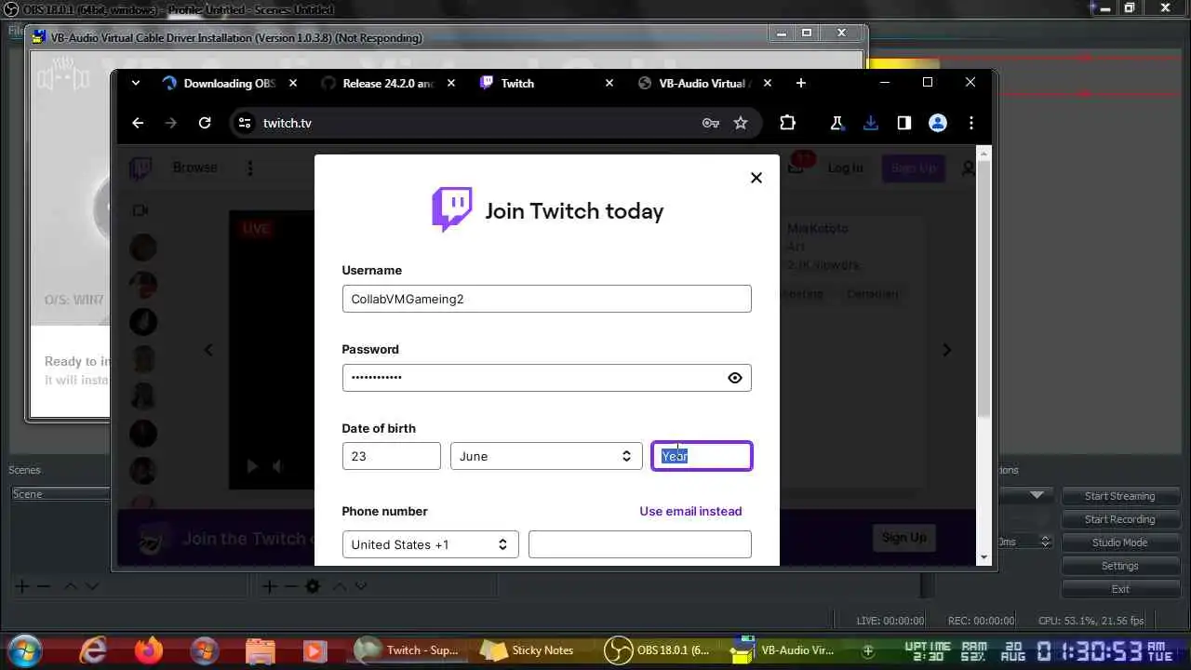This screenshot has width=1191, height=670.
Task: Click the birth day field showing 23
Action: point(392,456)
